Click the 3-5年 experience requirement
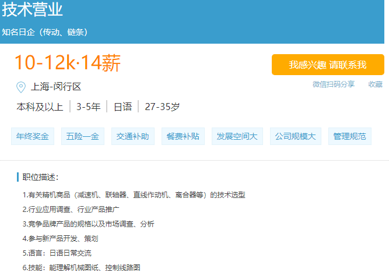The image size is (389, 276). 88,107
